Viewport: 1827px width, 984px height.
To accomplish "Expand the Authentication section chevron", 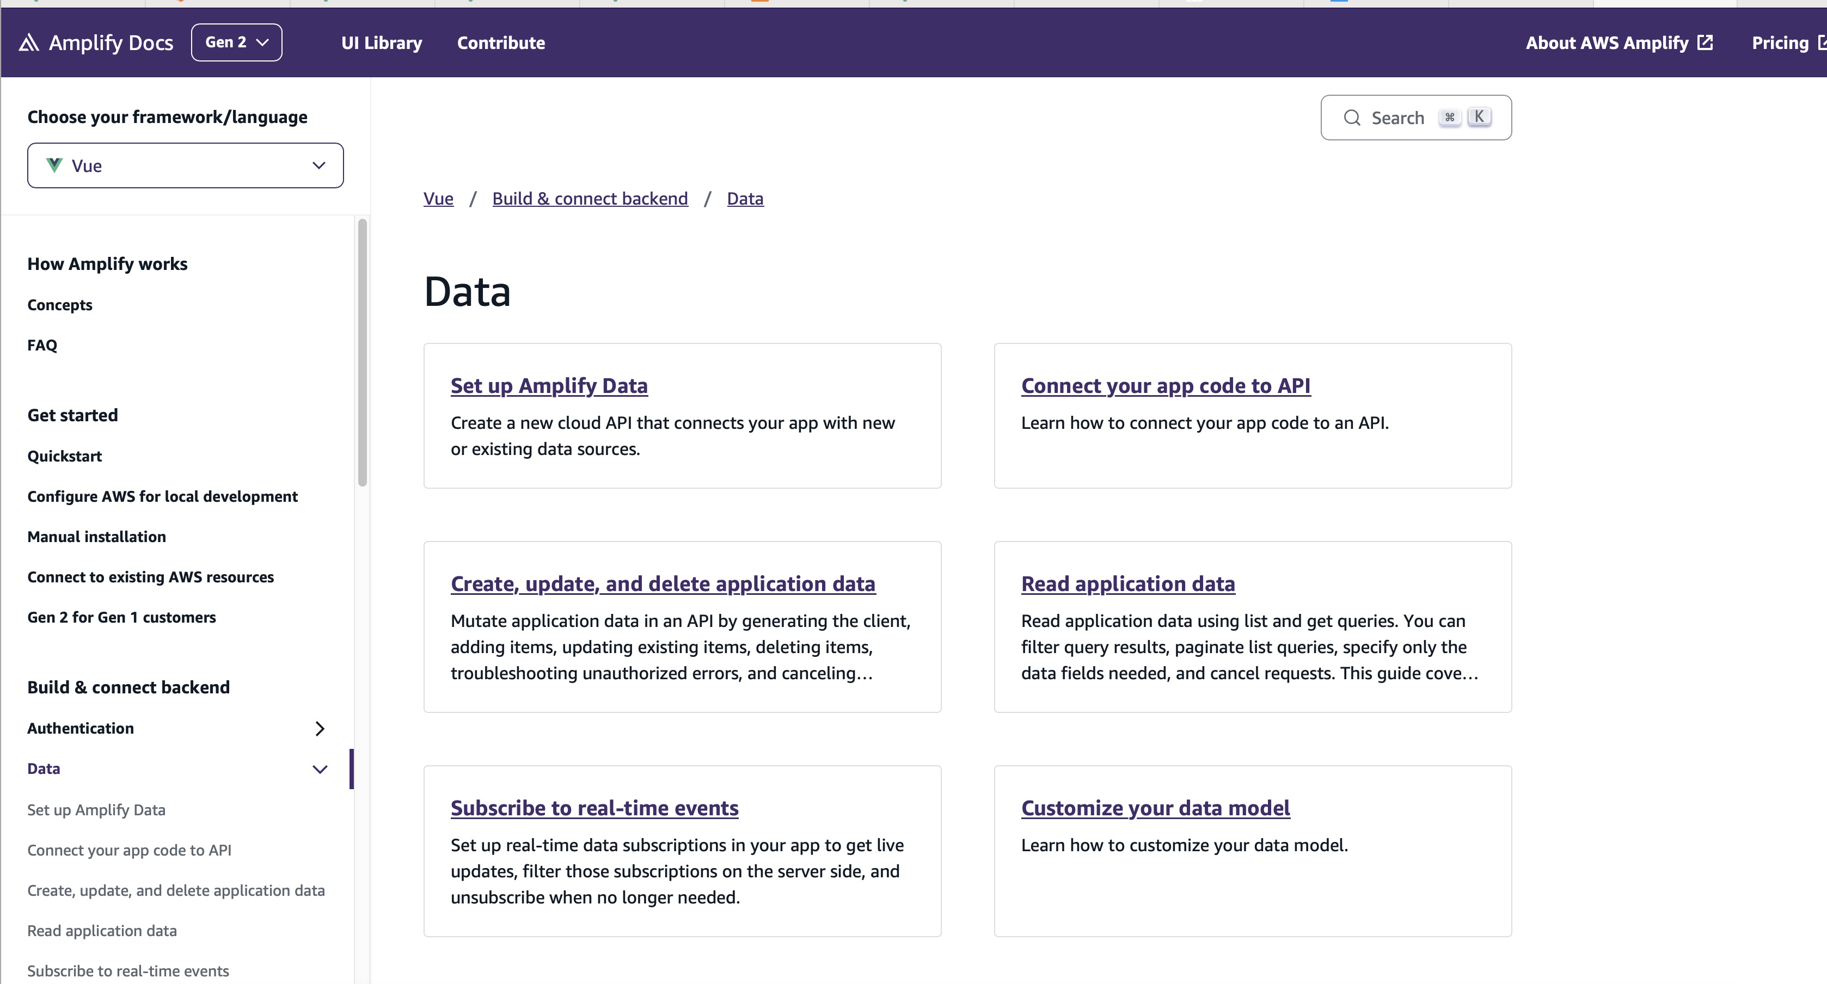I will pos(320,729).
